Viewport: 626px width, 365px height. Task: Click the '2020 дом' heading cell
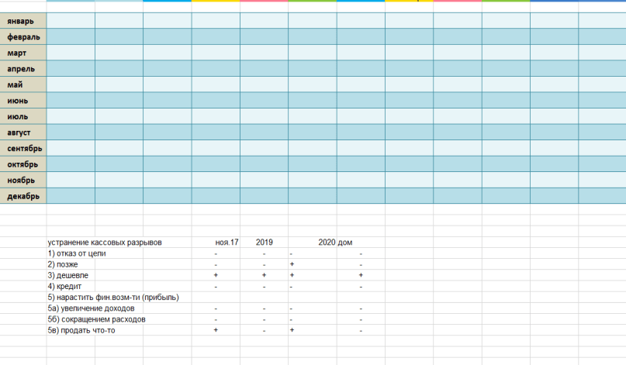tap(335, 242)
